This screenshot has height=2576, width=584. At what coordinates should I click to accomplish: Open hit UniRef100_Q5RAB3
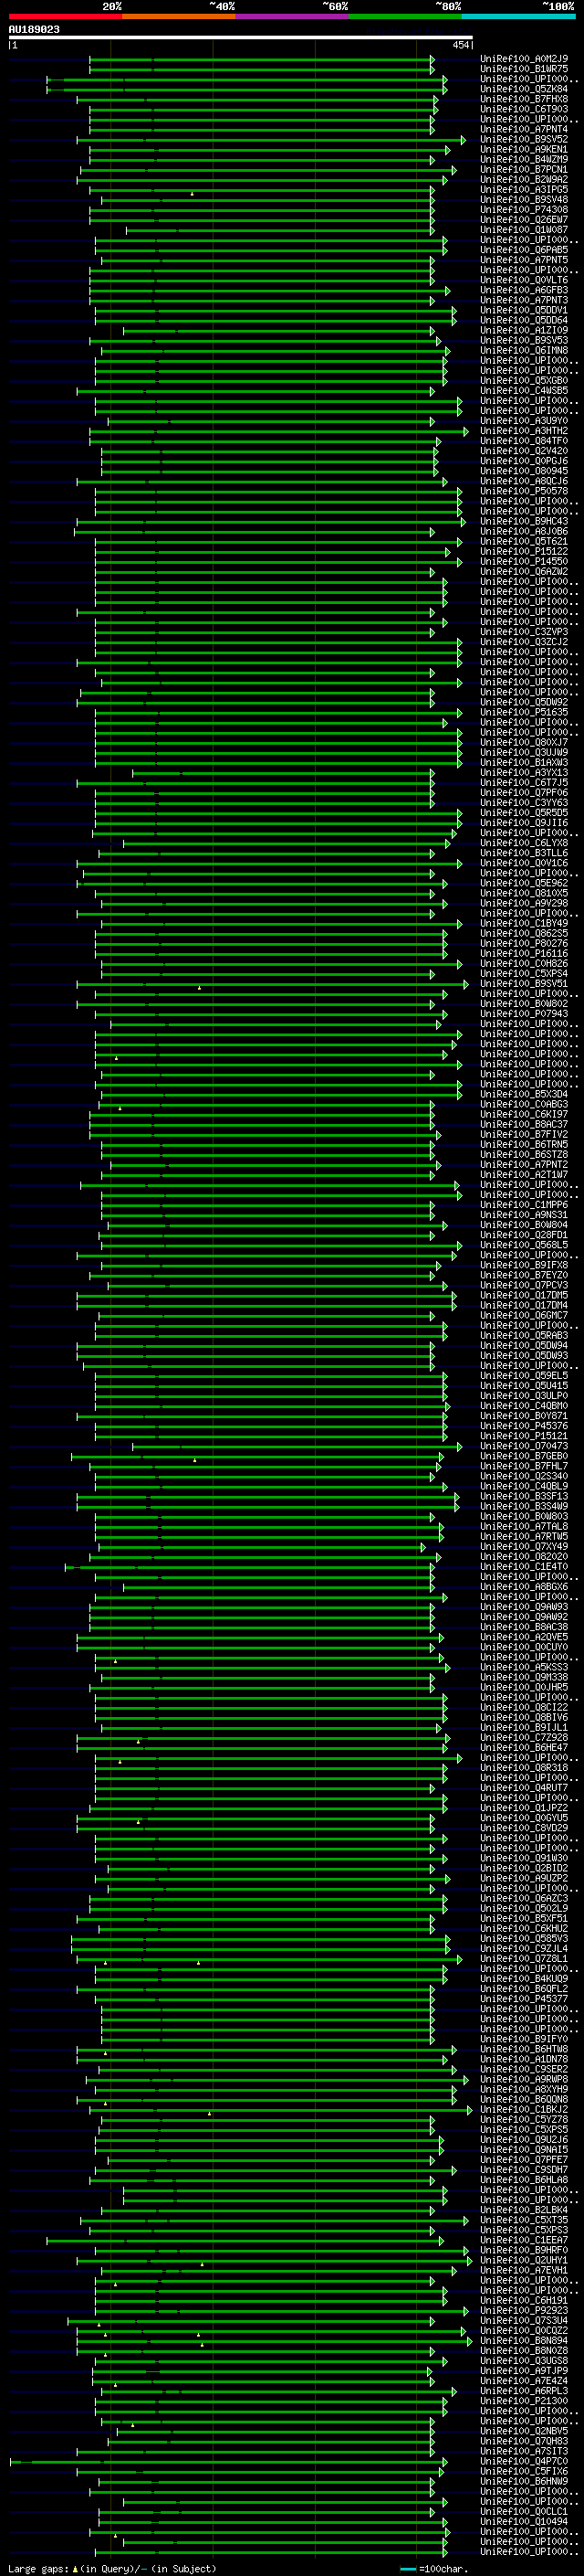524,1335
